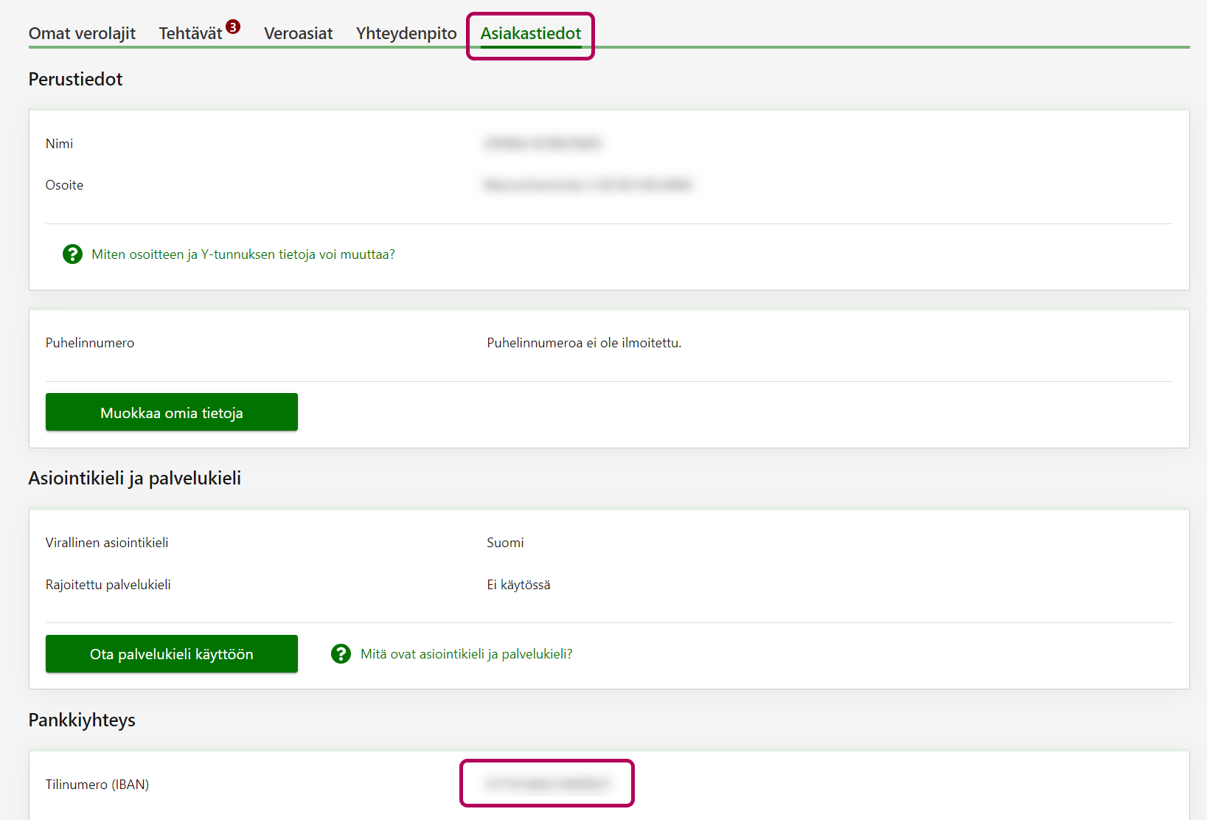The height and width of the screenshot is (820, 1207).
Task: Open the Omat verolajit tab
Action: click(82, 33)
